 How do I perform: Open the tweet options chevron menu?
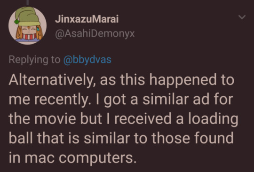(x=242, y=17)
